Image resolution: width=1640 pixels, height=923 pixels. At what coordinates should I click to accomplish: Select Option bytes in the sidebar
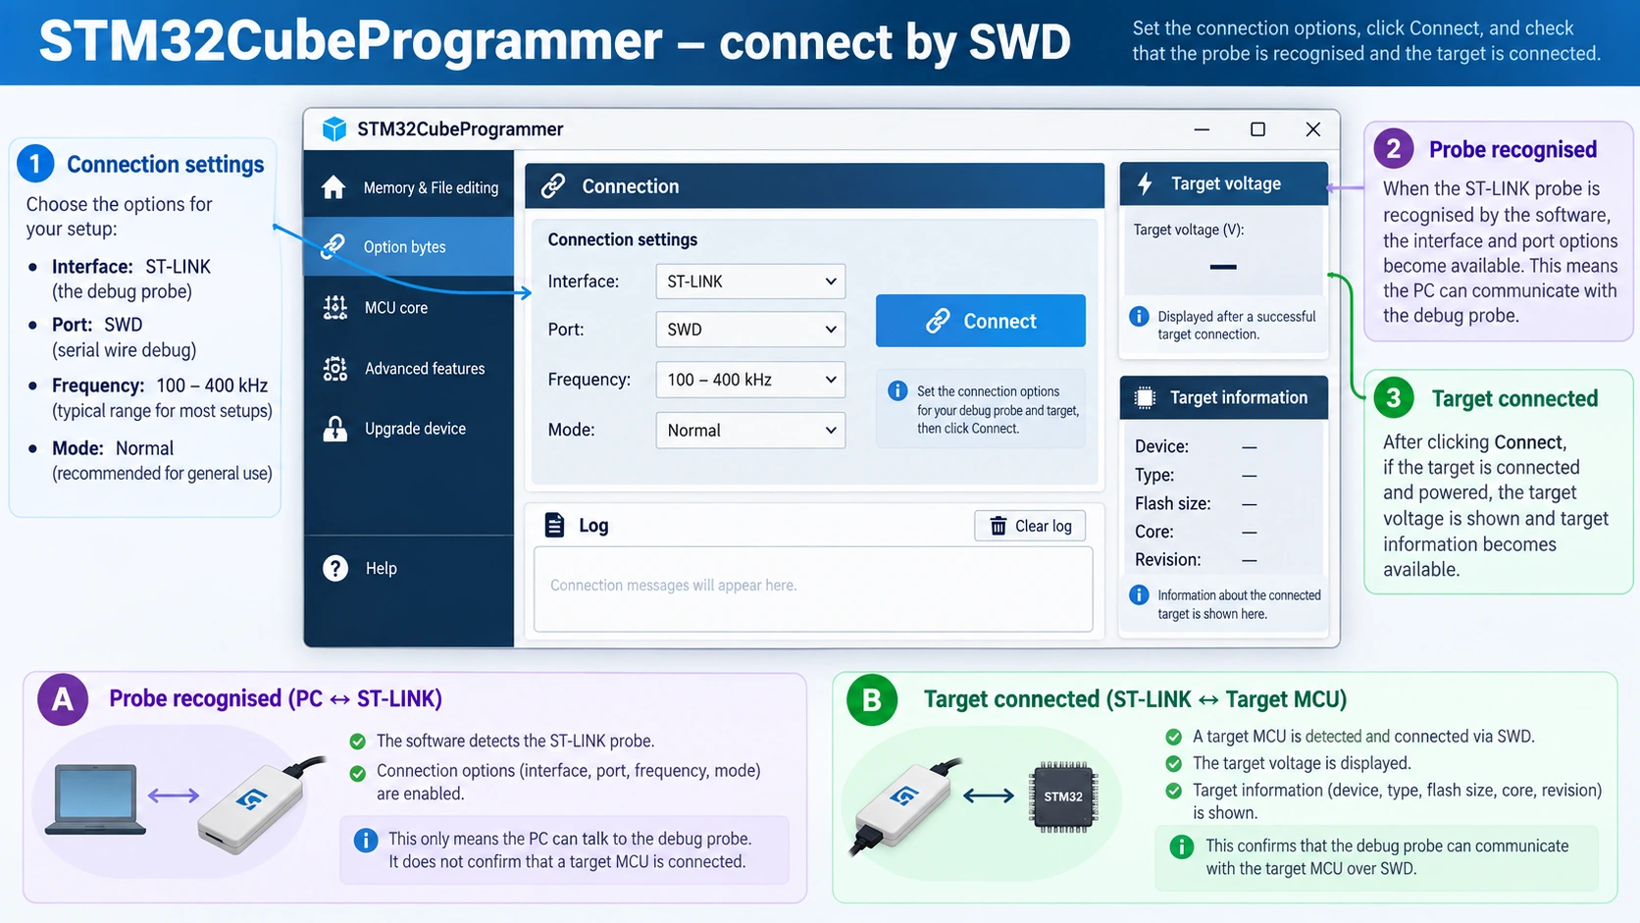[x=409, y=246]
